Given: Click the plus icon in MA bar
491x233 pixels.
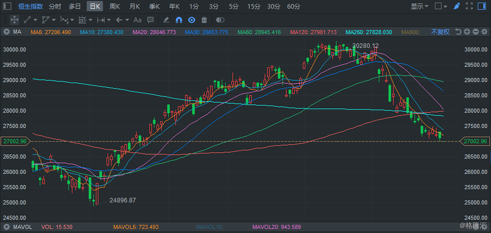Looking at the screenshot, I should point(467,32).
